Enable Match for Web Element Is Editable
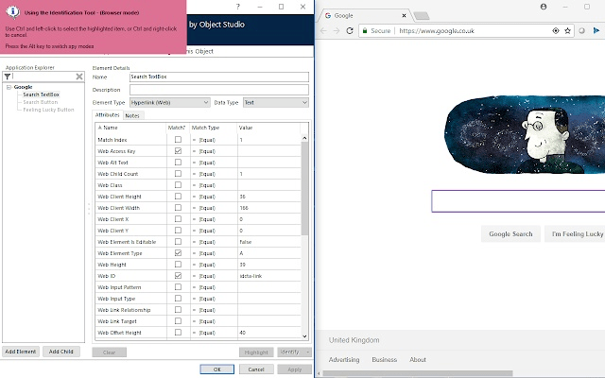Screen dimensions: 605x378 coord(178,242)
